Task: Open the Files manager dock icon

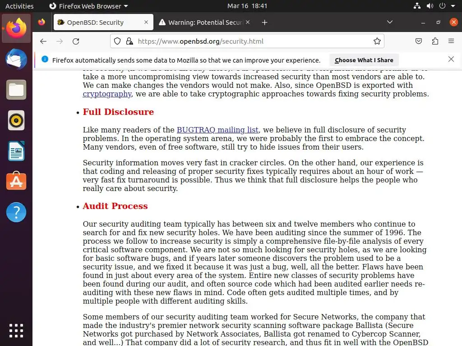Action: pos(16,90)
